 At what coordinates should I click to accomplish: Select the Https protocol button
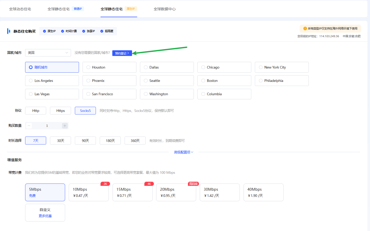(x=61, y=111)
